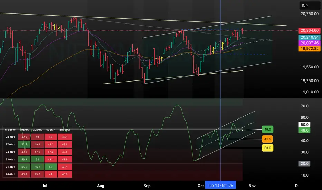
Task: Click the 48.1 cell in the 28-Oct row
Action: coord(65,137)
